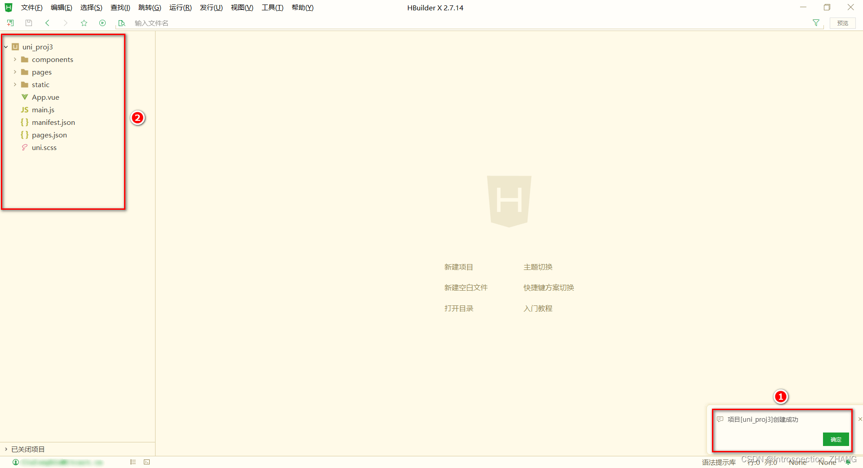863x468 pixels.
Task: Go forward with the right arrow icon
Action: click(x=66, y=23)
